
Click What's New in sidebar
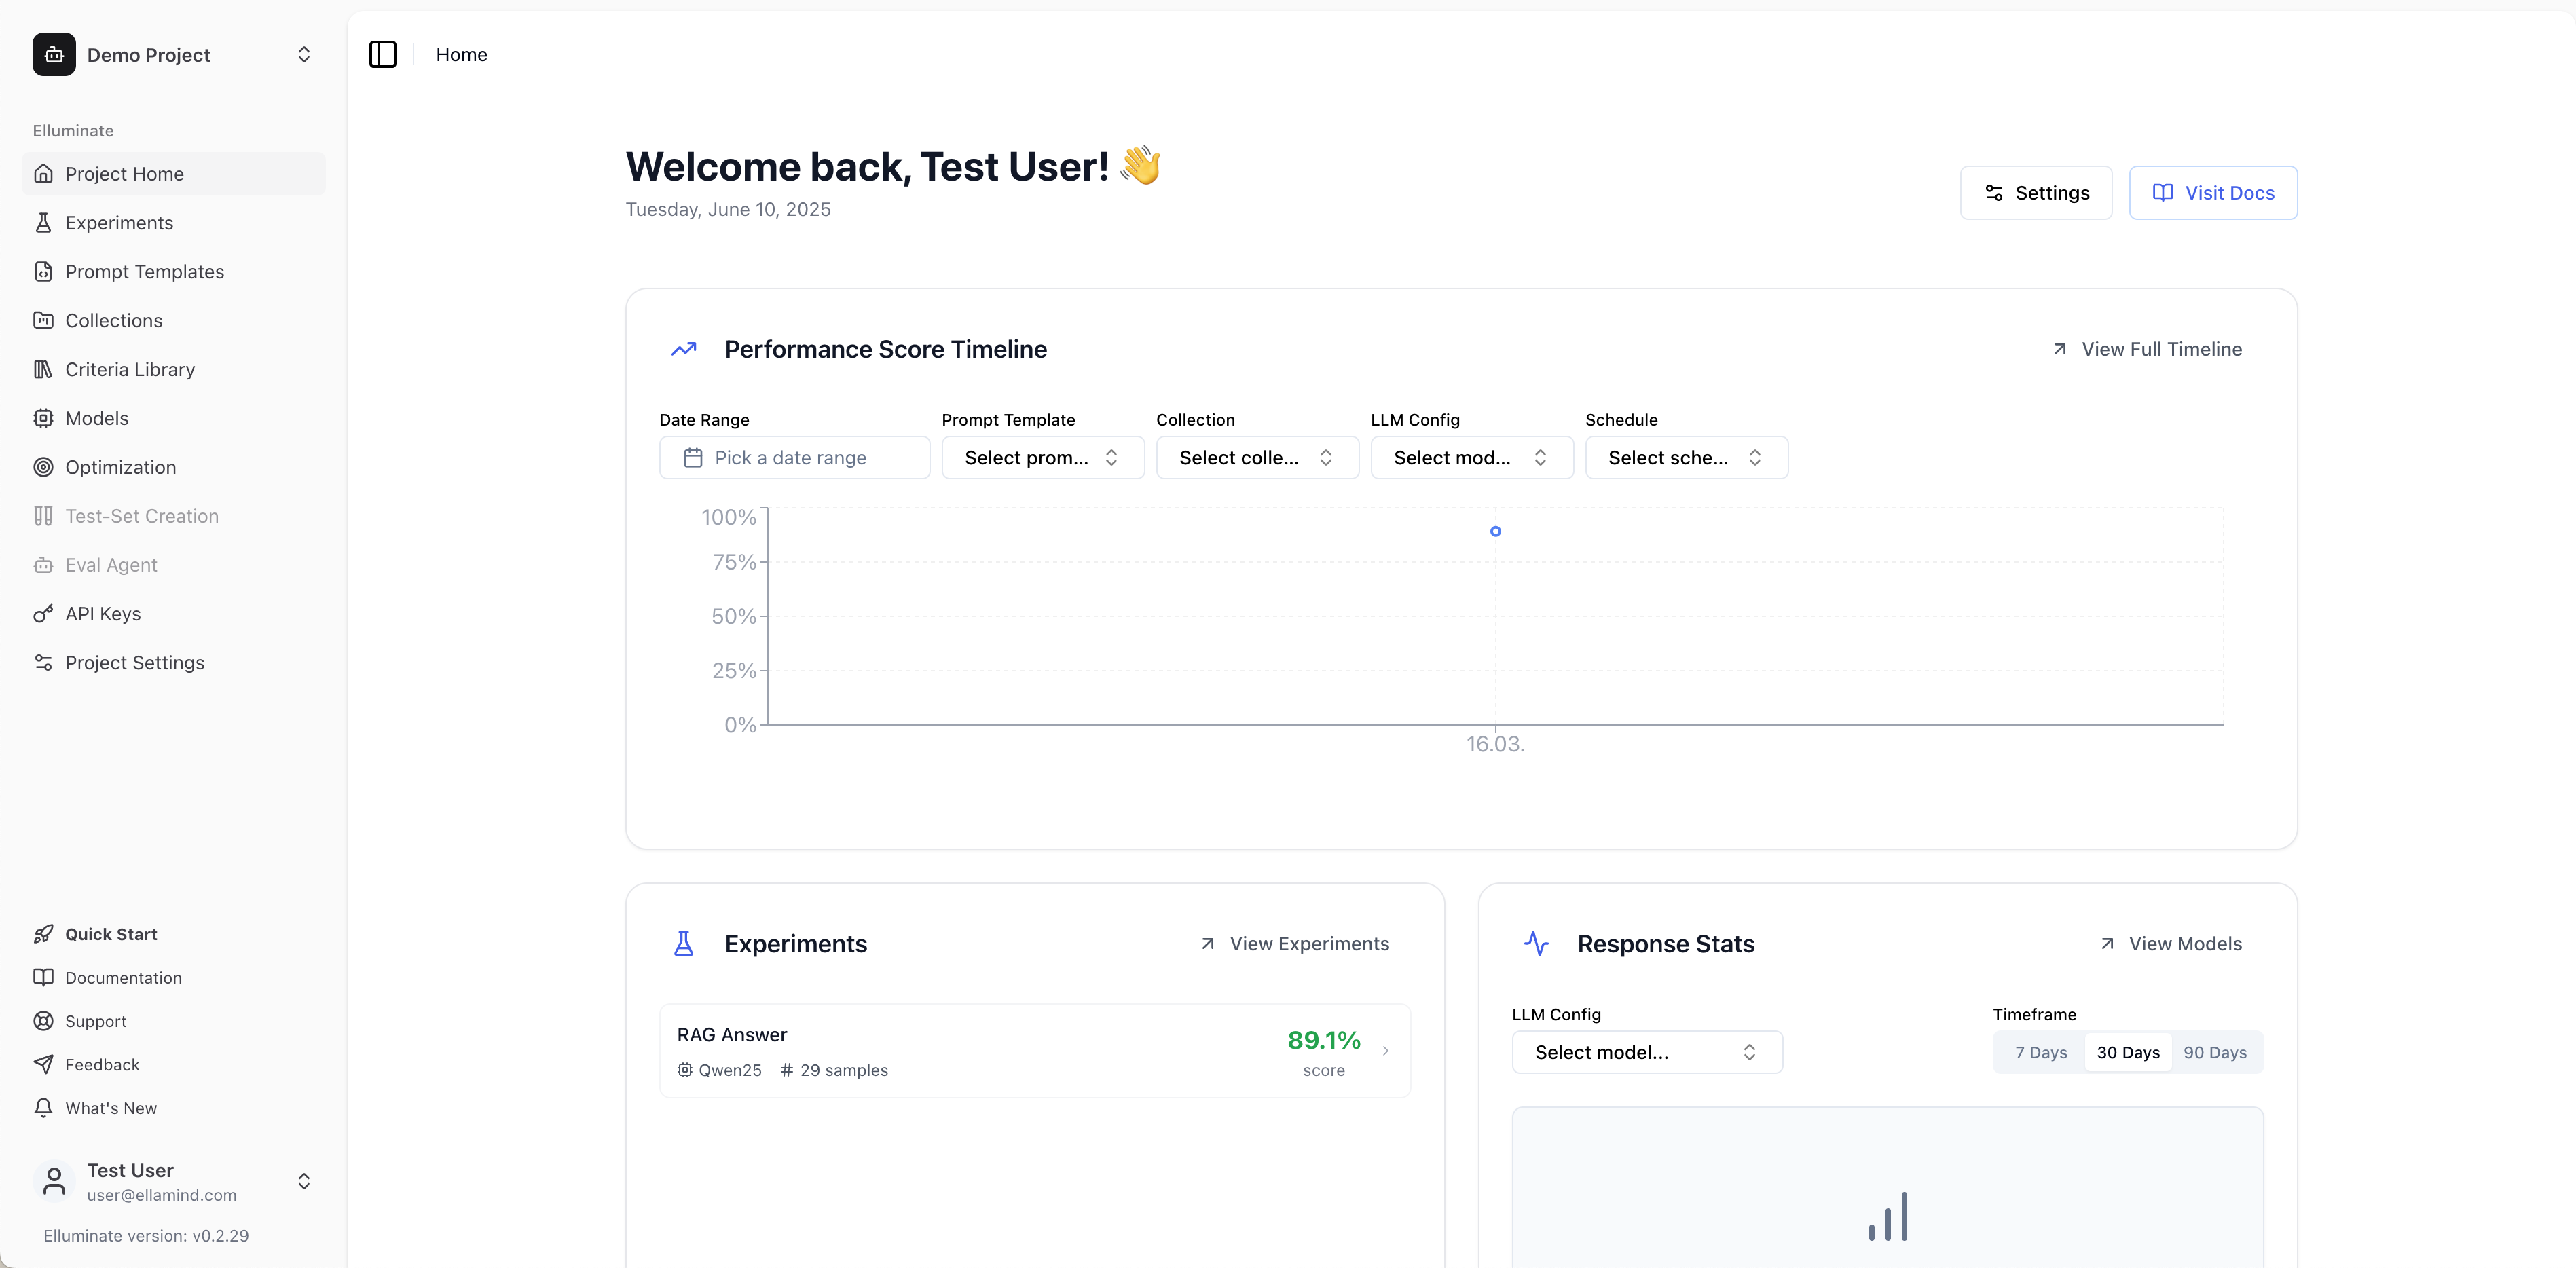[173, 1108]
